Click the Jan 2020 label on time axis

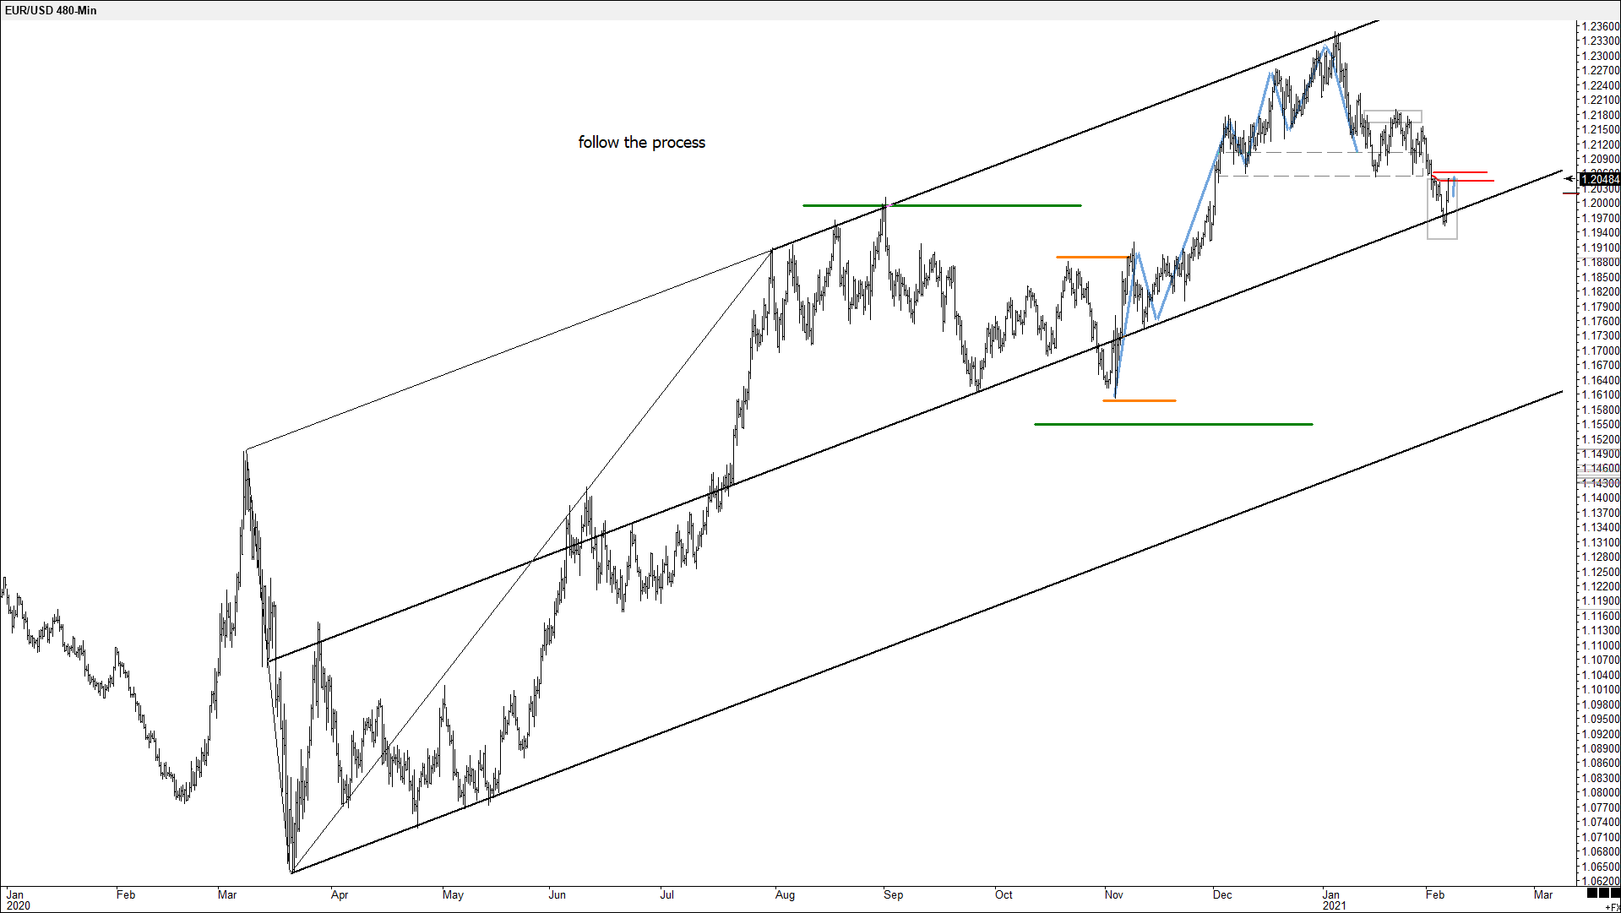pyautogui.click(x=17, y=899)
